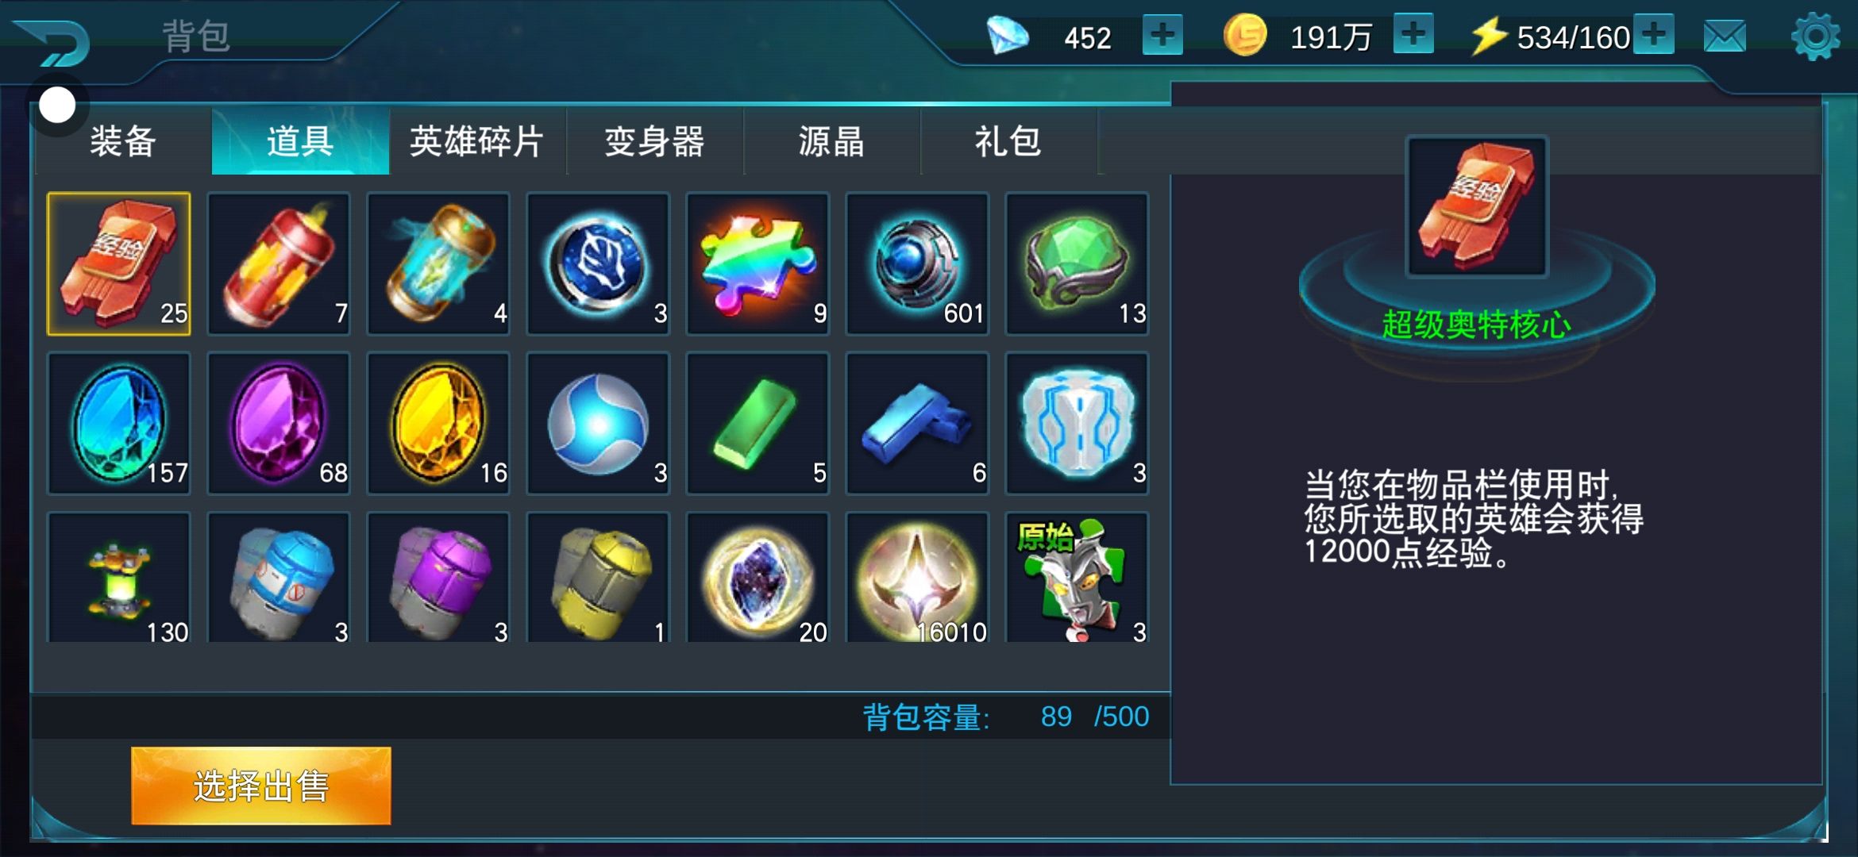Open the settings gear
Image resolution: width=1858 pixels, height=857 pixels.
1815,37
